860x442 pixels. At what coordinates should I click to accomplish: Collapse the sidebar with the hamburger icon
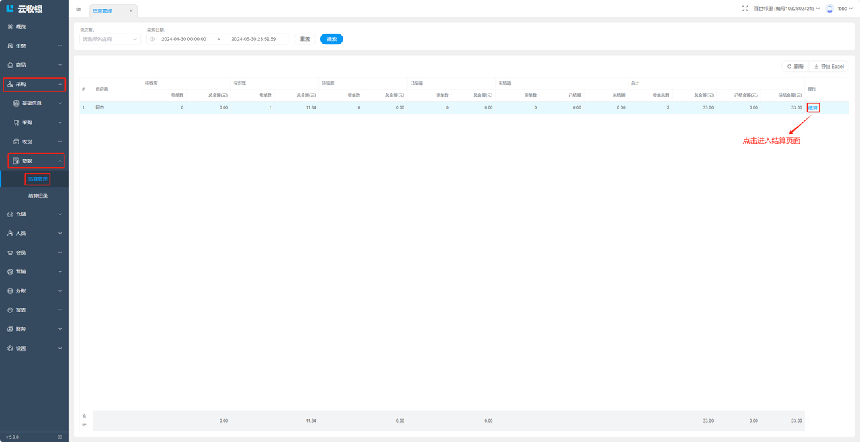tap(79, 9)
